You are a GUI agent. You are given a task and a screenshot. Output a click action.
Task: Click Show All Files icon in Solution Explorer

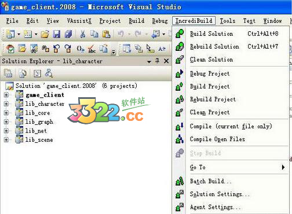tap(23, 73)
